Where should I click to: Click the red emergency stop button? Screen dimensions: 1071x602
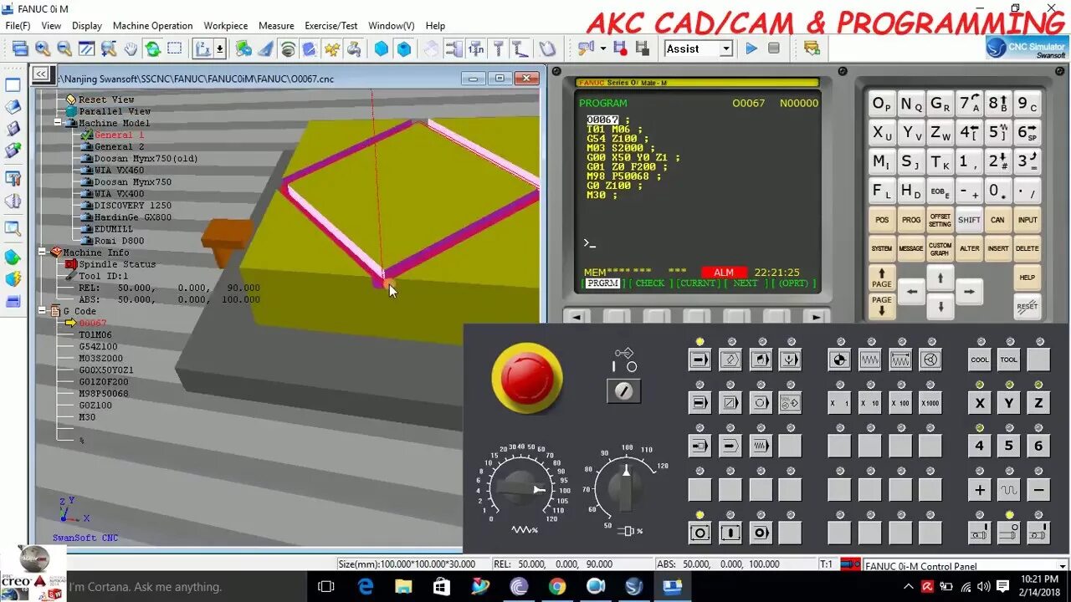click(x=526, y=377)
